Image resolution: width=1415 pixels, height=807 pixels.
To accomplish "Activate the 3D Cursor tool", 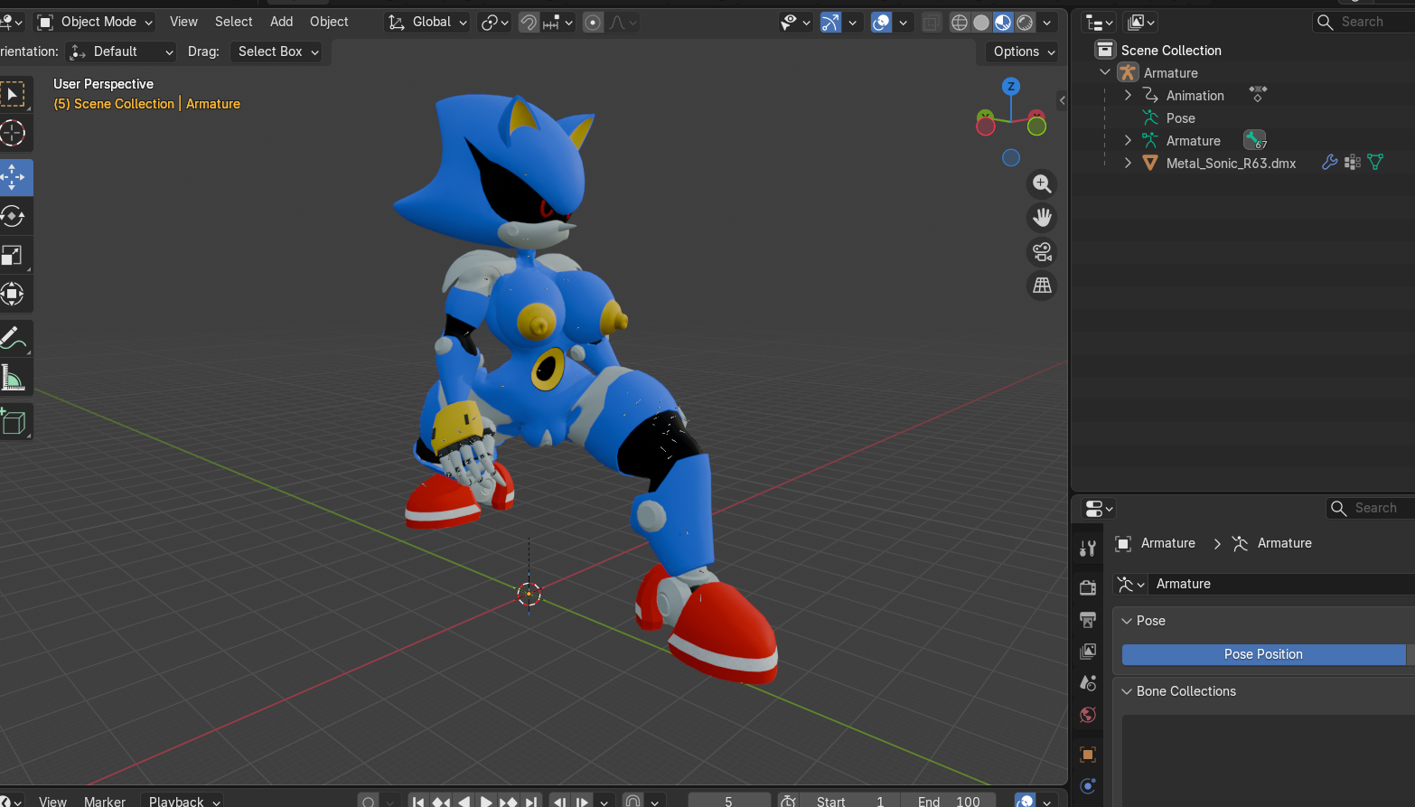I will (x=13, y=134).
